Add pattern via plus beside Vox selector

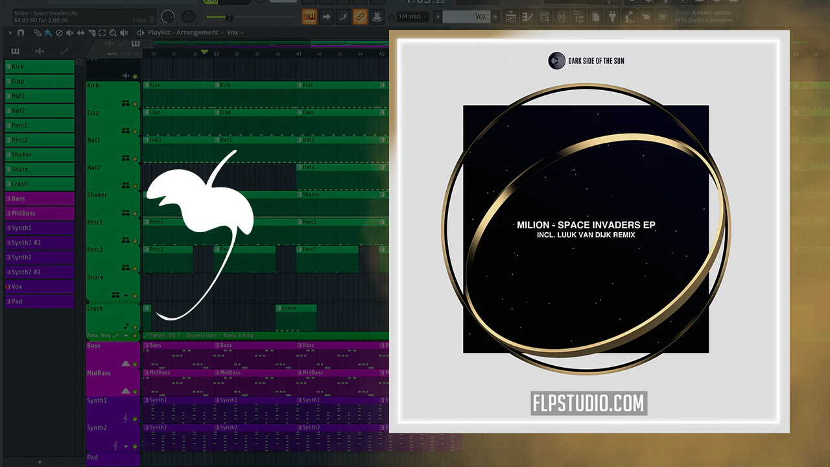(496, 16)
